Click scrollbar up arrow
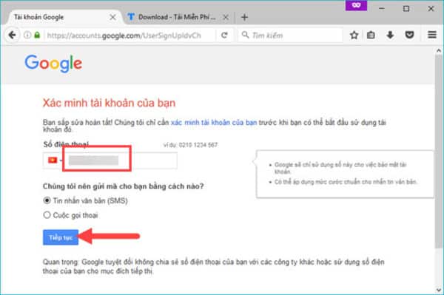The image size is (444, 295). 439,51
